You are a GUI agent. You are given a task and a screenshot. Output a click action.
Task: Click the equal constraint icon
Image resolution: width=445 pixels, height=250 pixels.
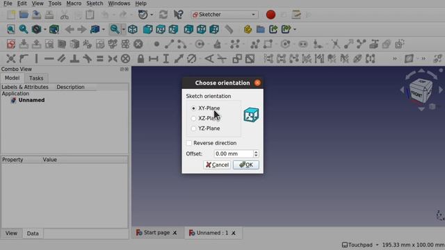point(99,58)
